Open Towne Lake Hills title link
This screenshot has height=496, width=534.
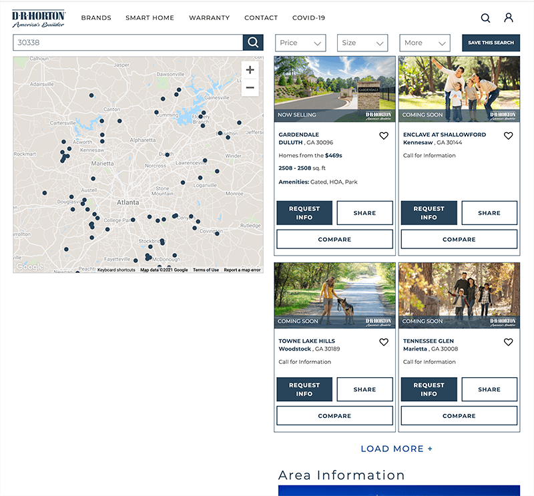pyautogui.click(x=306, y=341)
